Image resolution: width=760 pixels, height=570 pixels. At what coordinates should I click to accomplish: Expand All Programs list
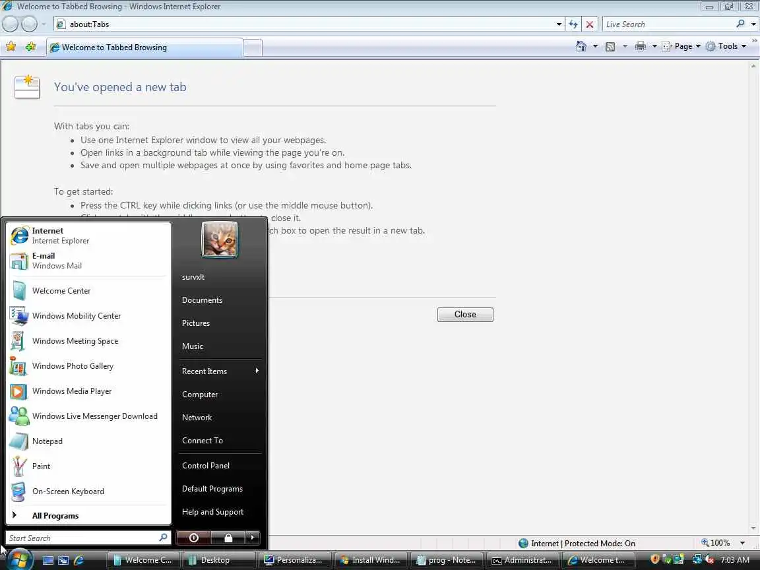[88, 516]
